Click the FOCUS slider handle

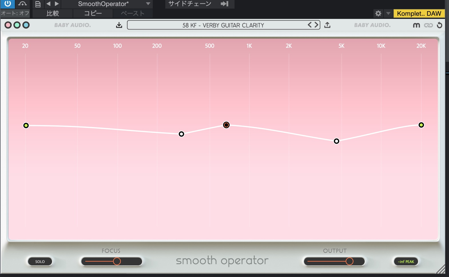click(117, 261)
